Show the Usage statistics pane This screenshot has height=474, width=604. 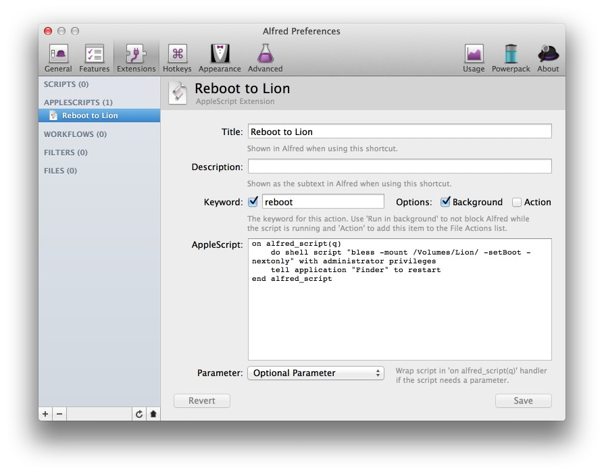474,58
